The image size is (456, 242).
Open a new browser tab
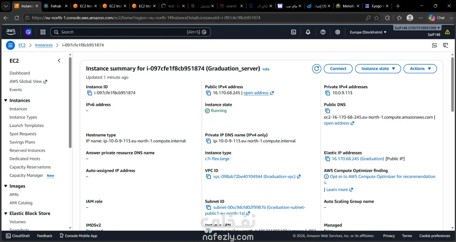[398, 6]
